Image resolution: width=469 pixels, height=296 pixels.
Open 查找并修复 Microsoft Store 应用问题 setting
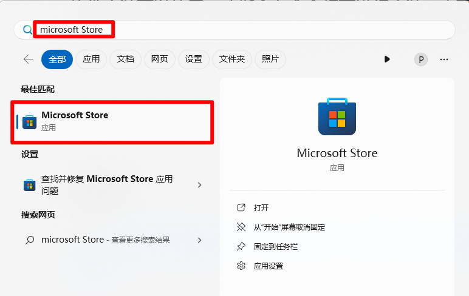point(112,185)
